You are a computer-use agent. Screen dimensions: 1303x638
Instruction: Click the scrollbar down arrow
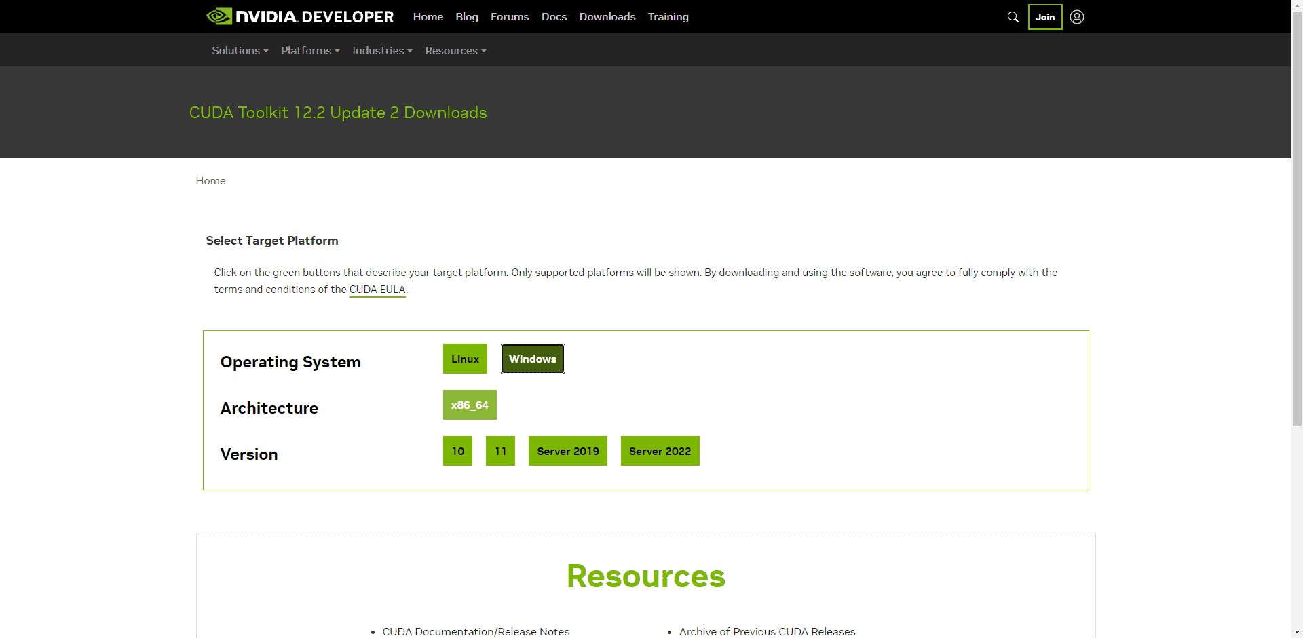coord(1297,633)
